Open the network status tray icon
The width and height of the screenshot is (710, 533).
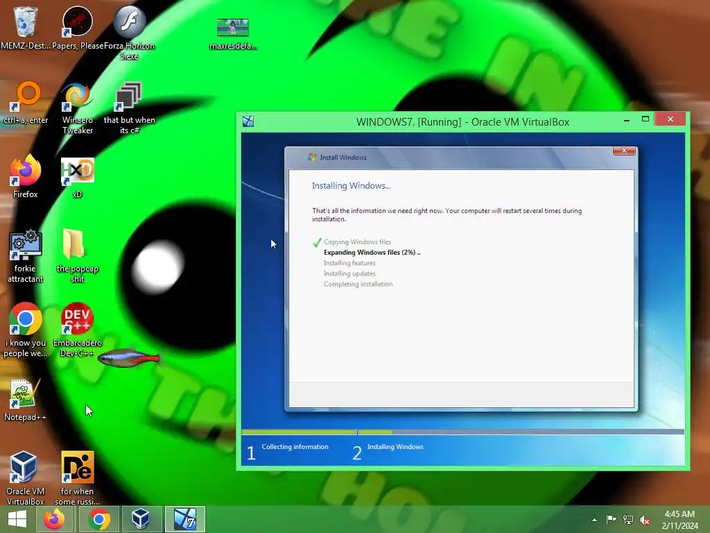[628, 519]
